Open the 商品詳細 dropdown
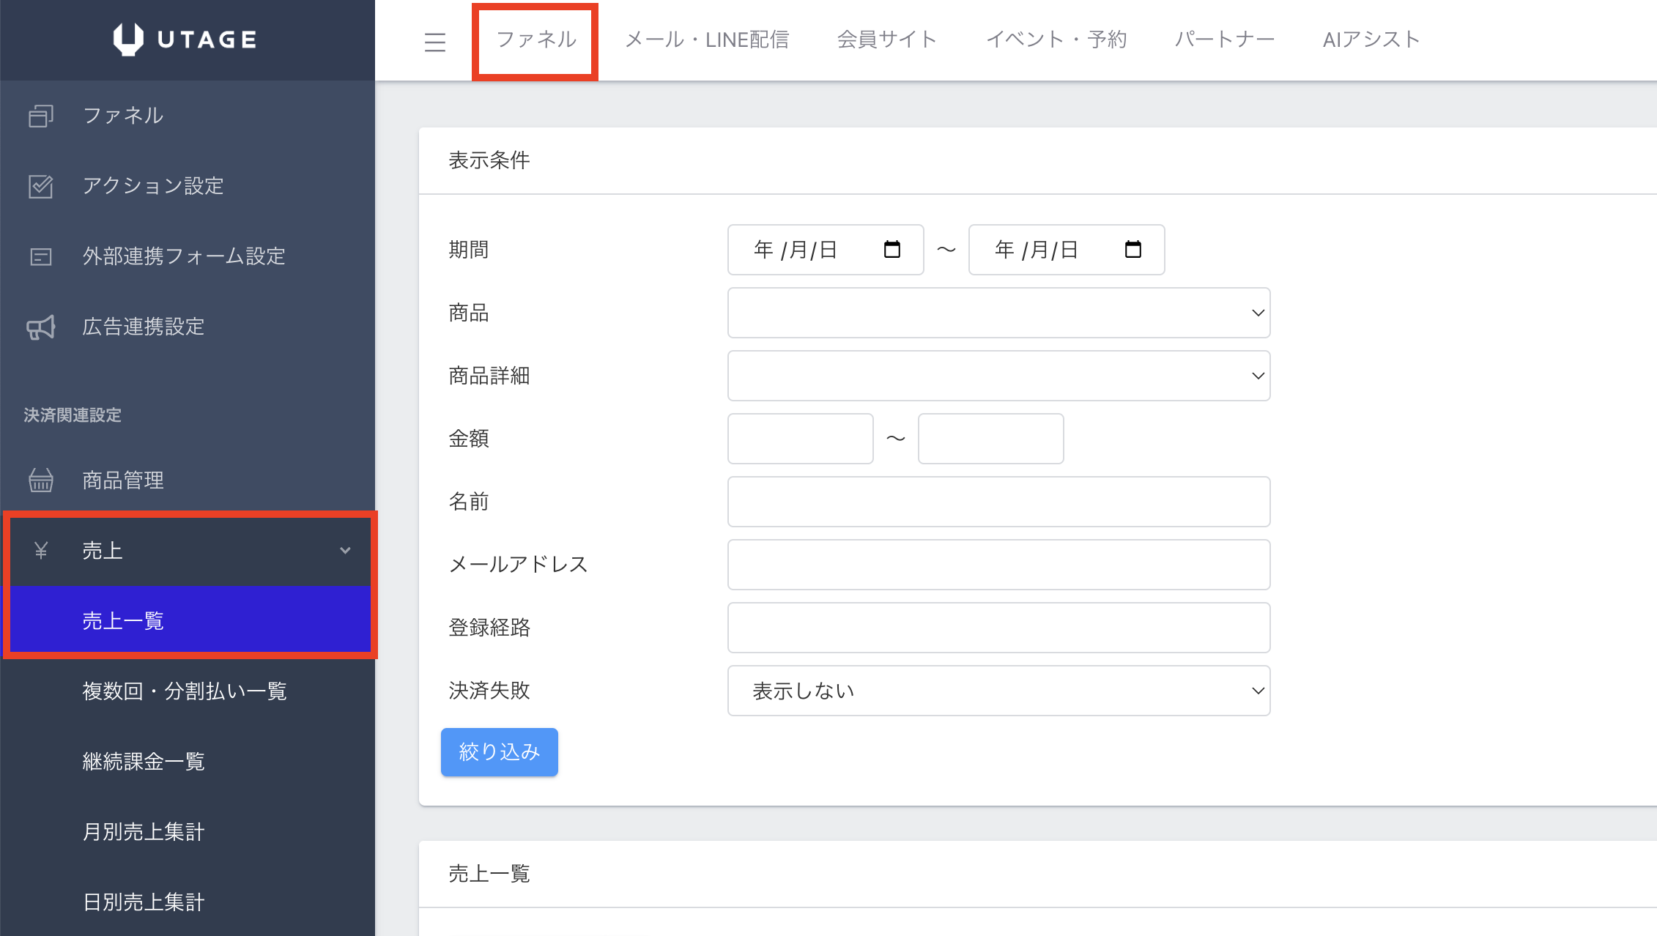This screenshot has width=1657, height=936. [998, 376]
